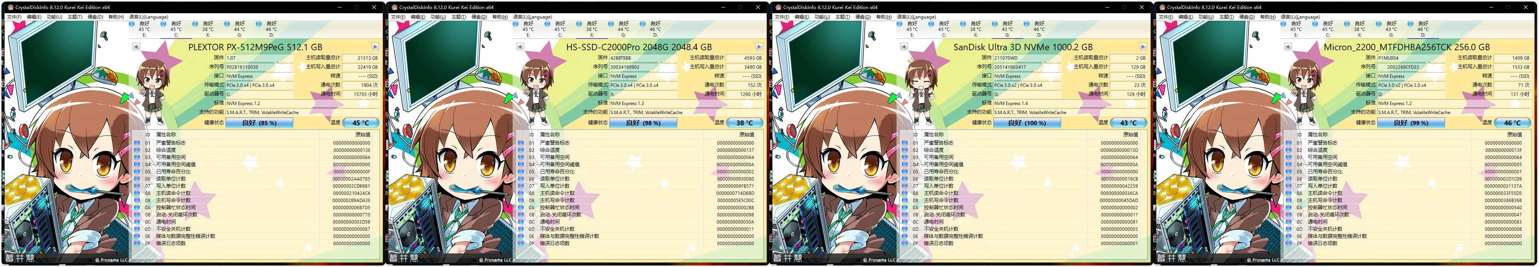
Task: Click status icon for row 03 可用备用空间 in SanDisk window
Action: [x=904, y=157]
